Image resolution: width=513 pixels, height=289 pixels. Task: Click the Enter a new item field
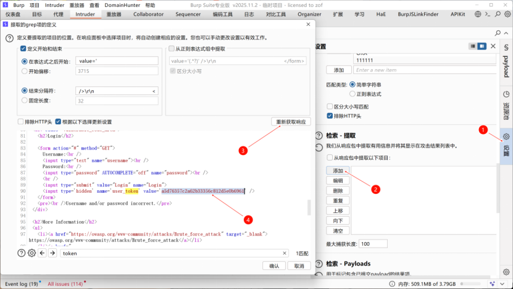click(x=425, y=70)
